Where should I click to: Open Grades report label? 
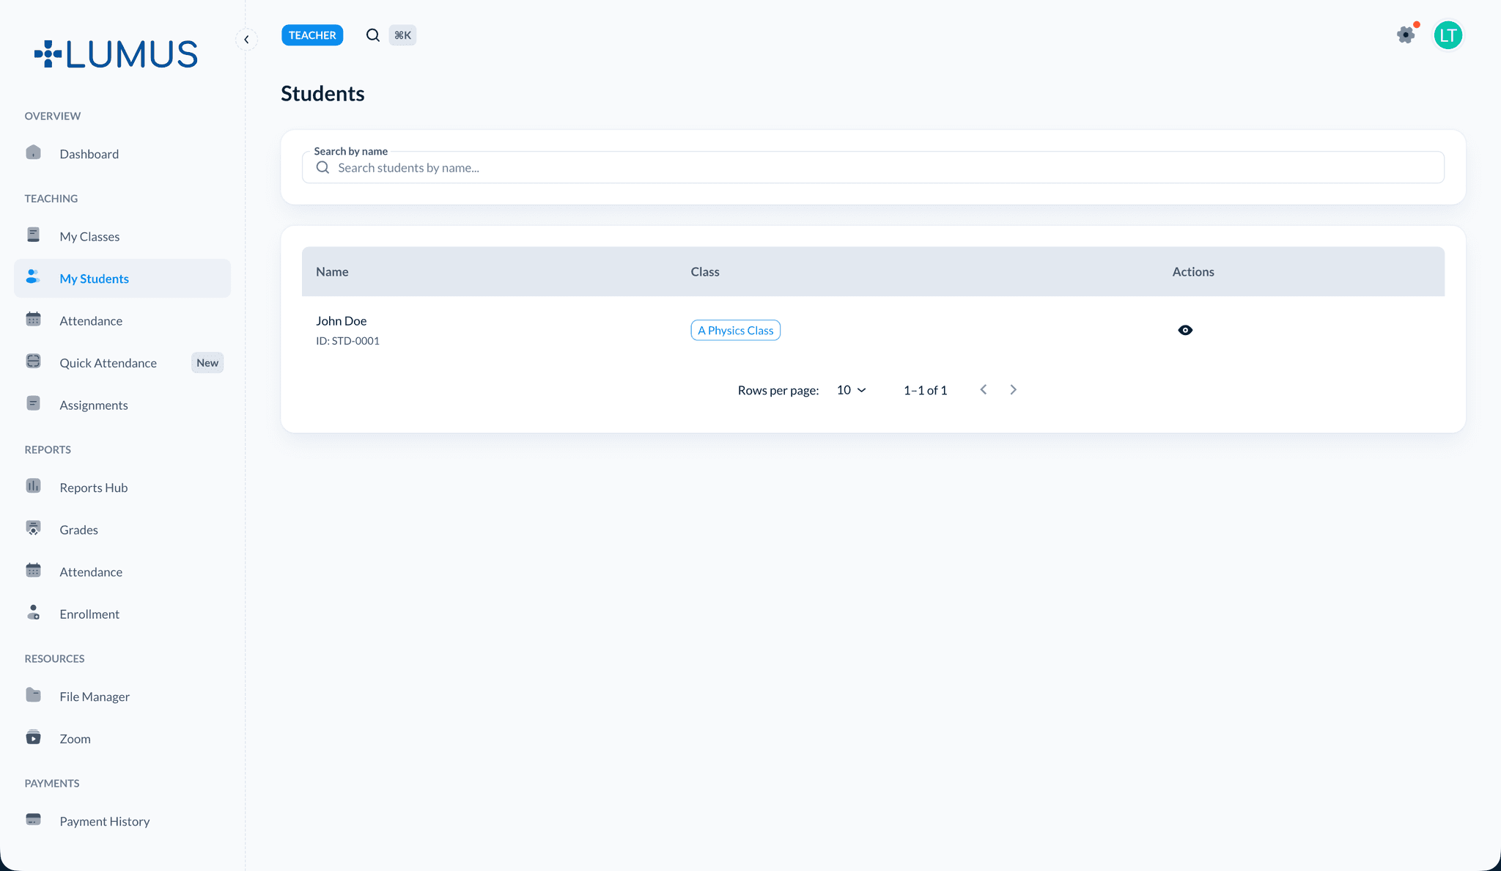[79, 530]
